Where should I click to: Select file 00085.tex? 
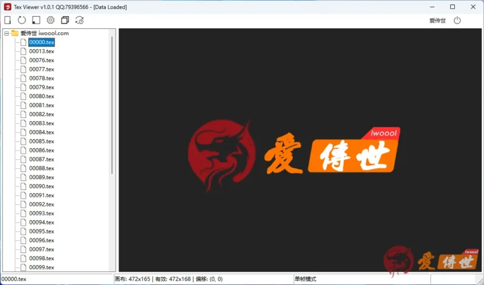coord(42,141)
